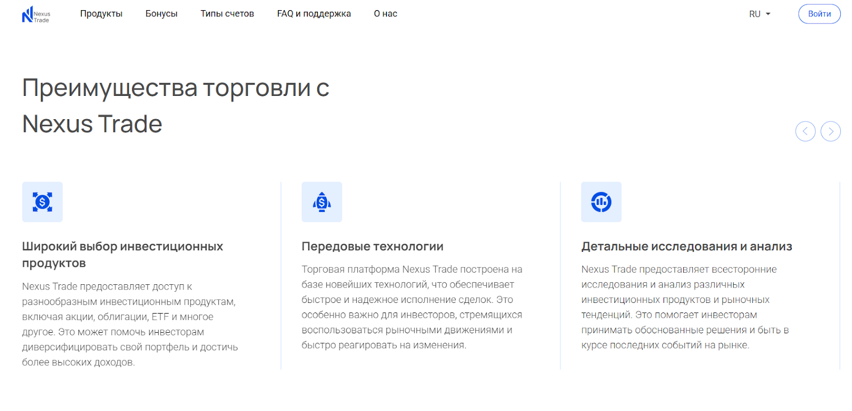Go to Типы счетов page
This screenshot has height=411, width=852.
227,14
